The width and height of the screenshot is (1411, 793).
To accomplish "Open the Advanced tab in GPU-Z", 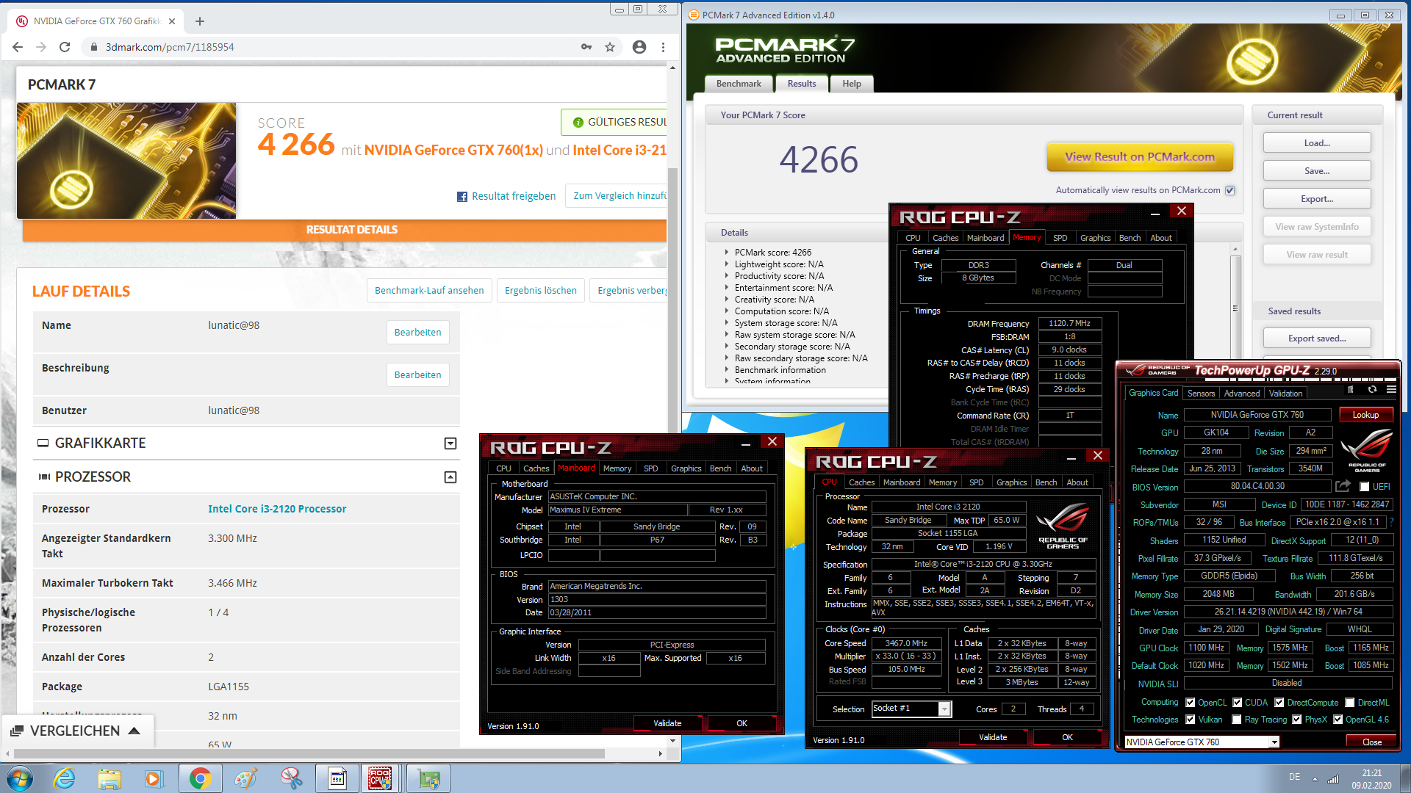I will (x=1241, y=394).
